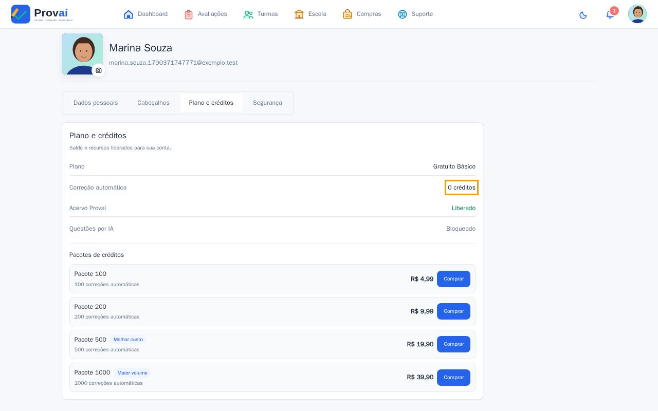Toggle dark mode moon icon
The image size is (658, 411).
pyautogui.click(x=583, y=15)
